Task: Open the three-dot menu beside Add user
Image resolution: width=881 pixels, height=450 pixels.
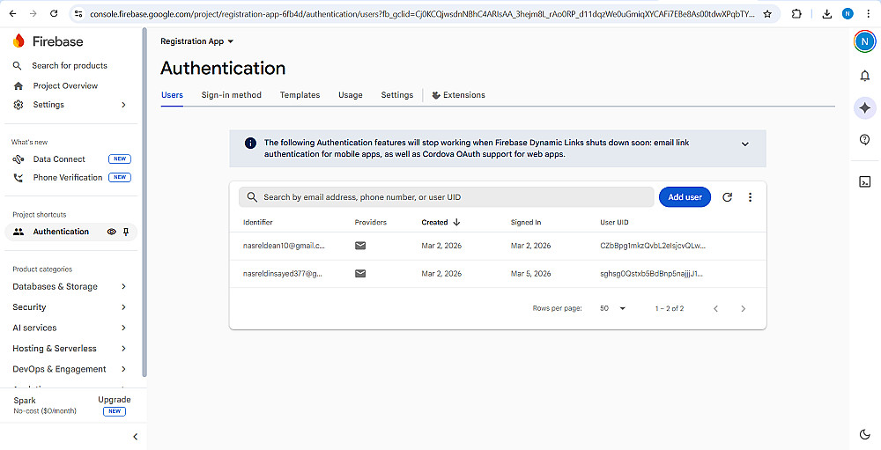Action: coord(750,197)
